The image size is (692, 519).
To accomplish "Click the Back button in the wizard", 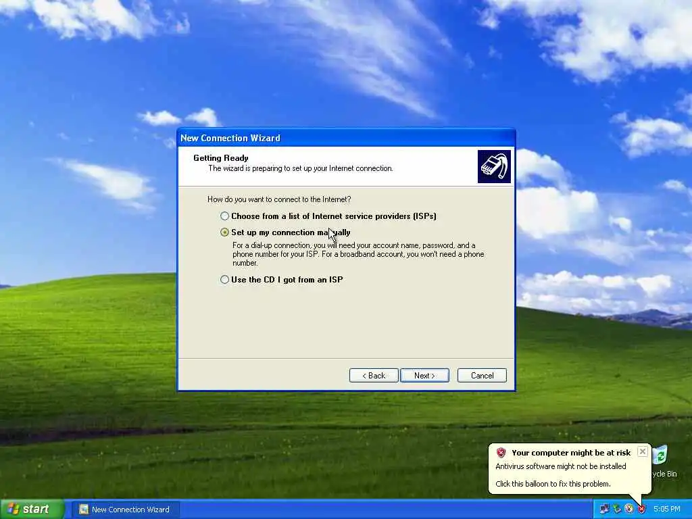I will click(x=374, y=376).
